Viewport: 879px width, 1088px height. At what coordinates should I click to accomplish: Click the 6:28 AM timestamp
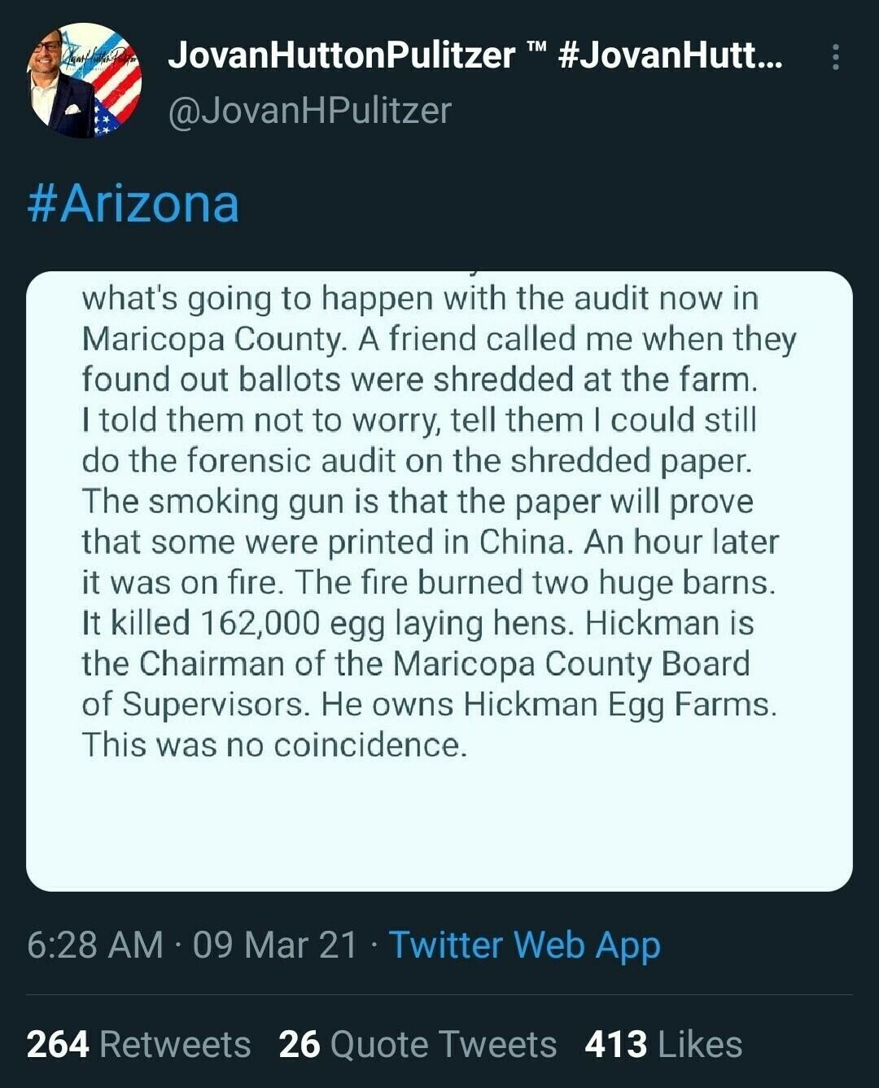95,945
